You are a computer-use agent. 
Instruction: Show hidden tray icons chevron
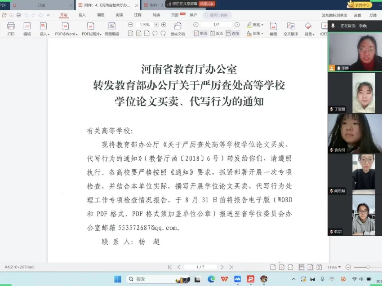click(293, 279)
